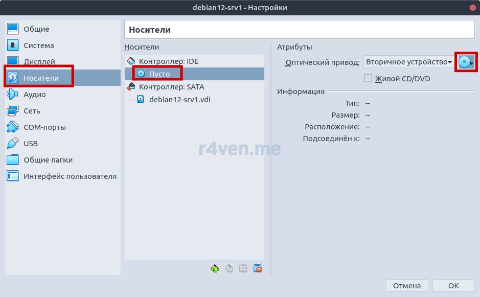This screenshot has width=480, height=297.
Task: Select the debian12-srv1.vdi disk entry
Action: coord(179,100)
